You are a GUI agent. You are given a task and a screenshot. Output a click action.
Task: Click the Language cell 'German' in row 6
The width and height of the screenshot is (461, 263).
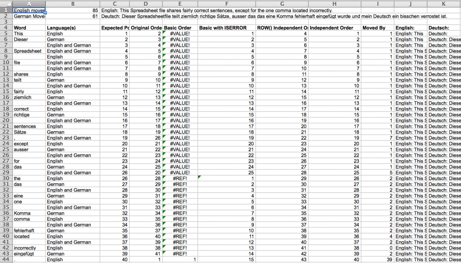[x=72, y=40]
